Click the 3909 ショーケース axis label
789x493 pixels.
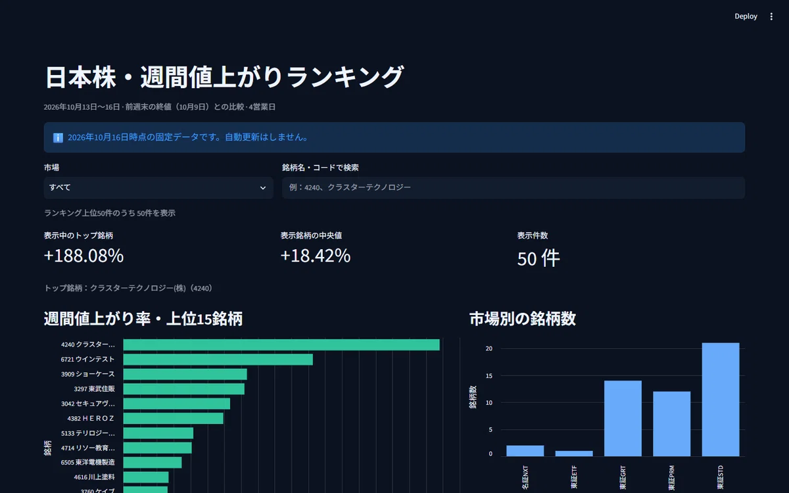point(87,374)
